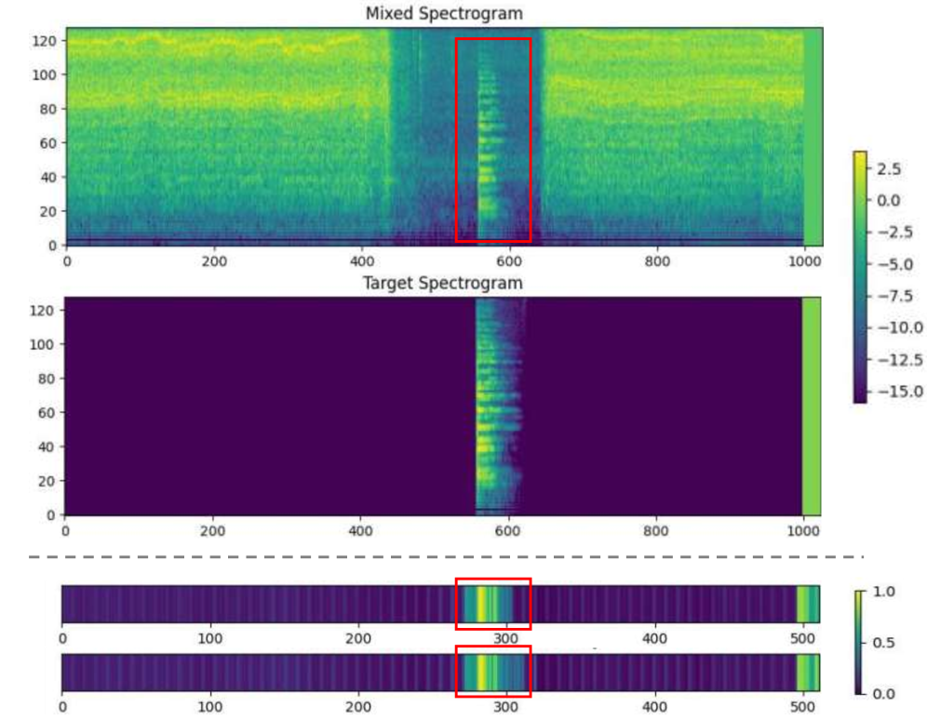Click y-axis tick 100 of Target Spectrogram
The width and height of the screenshot is (927, 720).
pyautogui.click(x=43, y=344)
